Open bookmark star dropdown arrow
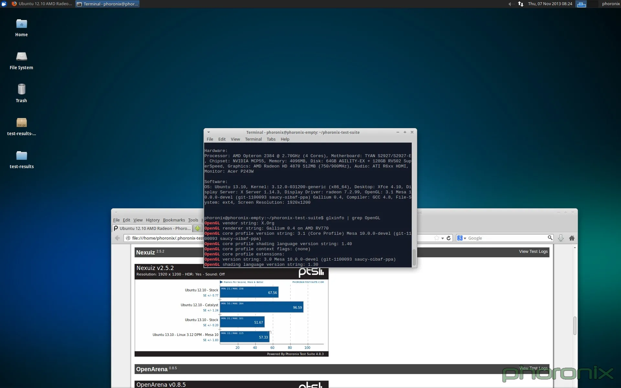The image size is (621, 388). pyautogui.click(x=442, y=238)
